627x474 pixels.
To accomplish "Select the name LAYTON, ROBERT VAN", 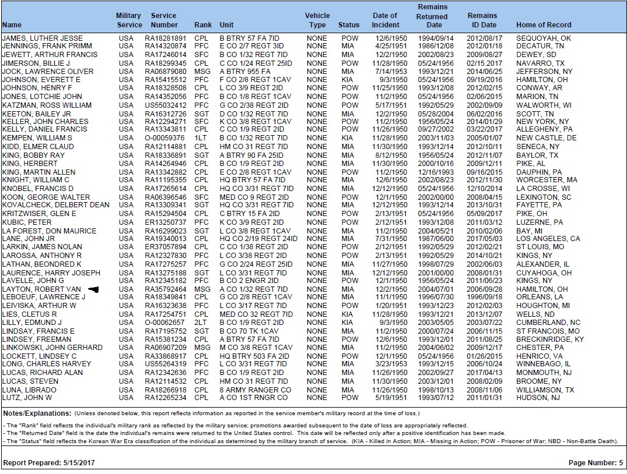I will 40,289.
